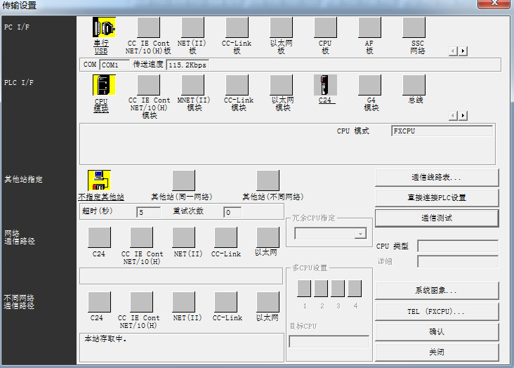Open 通信线路表... button
Screen dimensions: 514x368
pyautogui.click(x=436, y=177)
